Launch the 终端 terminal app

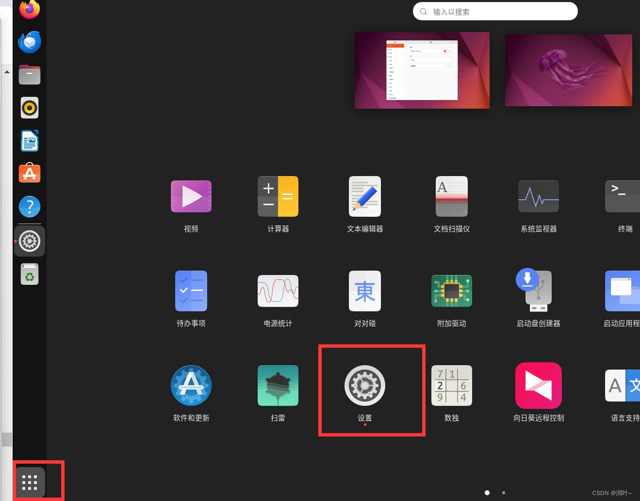[x=623, y=196]
